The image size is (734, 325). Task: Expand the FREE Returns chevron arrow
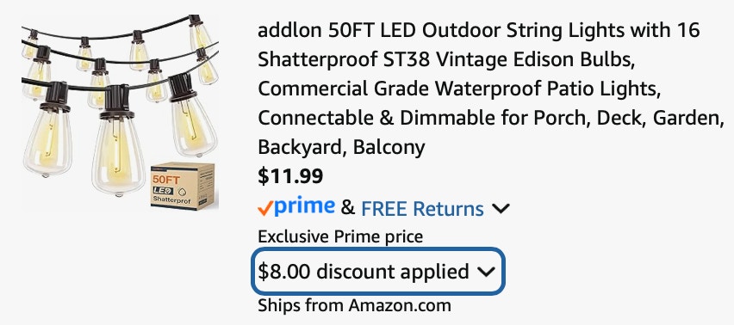[x=501, y=209]
